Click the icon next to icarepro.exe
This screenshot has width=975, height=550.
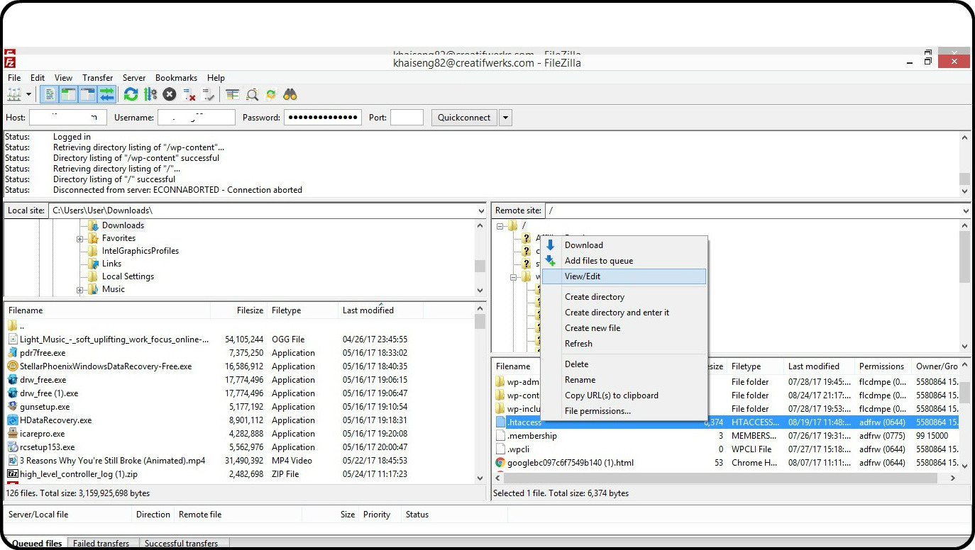tap(13, 434)
